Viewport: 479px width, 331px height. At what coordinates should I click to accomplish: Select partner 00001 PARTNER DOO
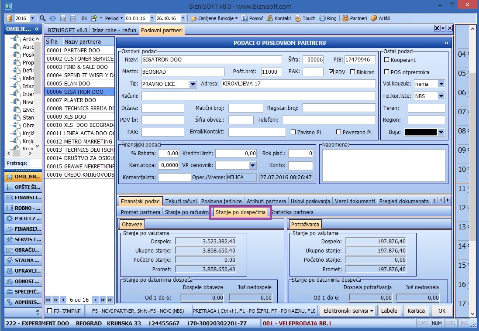(x=79, y=50)
